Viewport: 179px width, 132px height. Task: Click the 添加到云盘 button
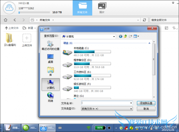[x=146, y=103]
